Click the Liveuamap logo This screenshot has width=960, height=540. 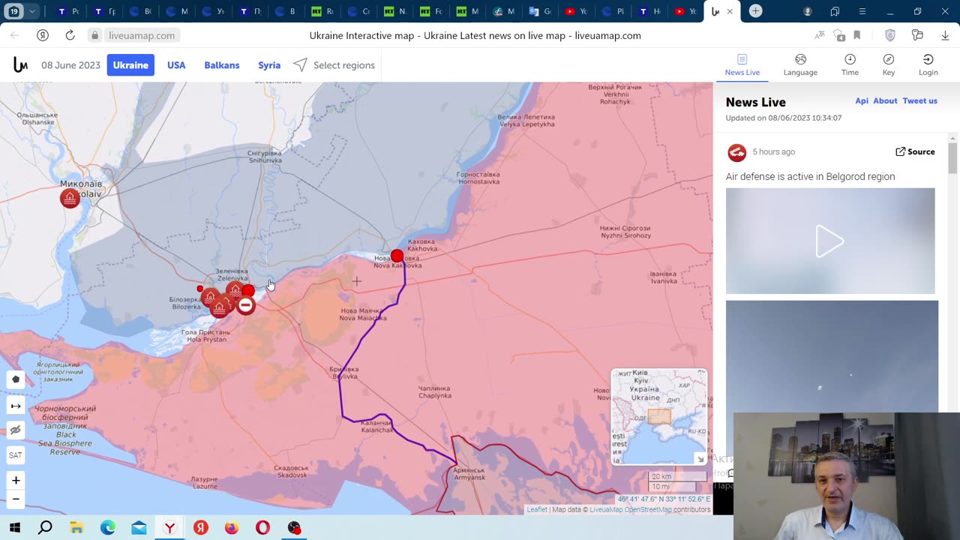20,65
